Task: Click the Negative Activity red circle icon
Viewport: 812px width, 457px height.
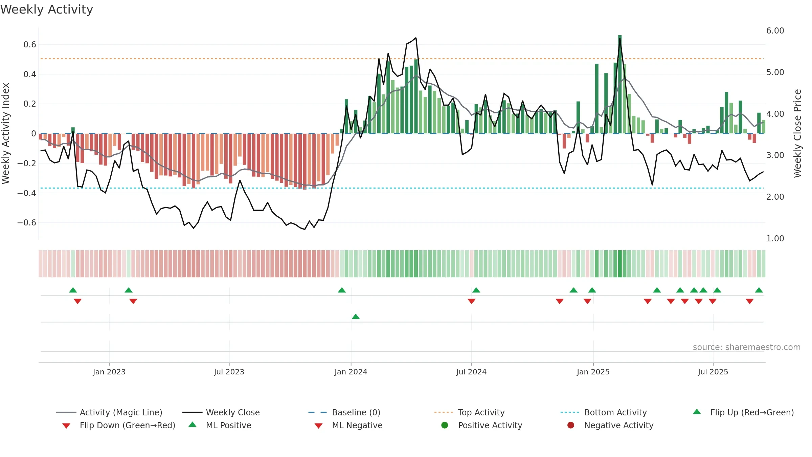Action: click(x=571, y=425)
